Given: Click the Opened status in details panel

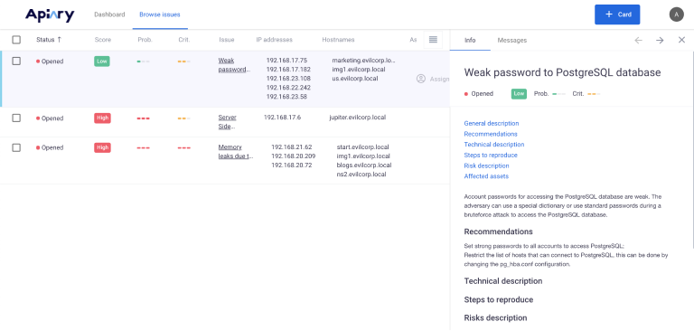Looking at the screenshot, I should [x=478, y=94].
